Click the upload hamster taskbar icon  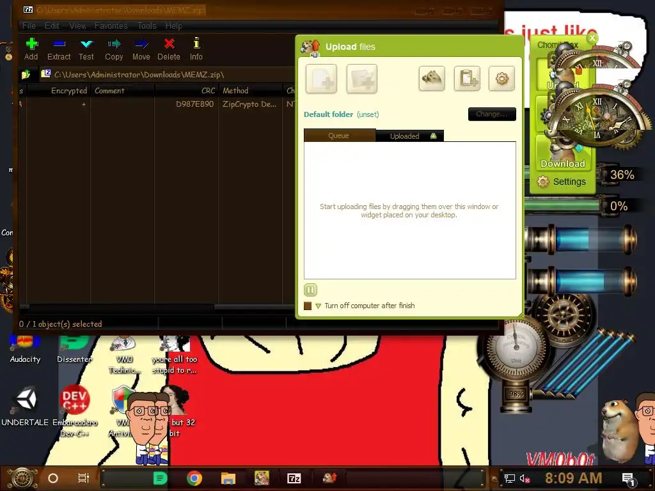point(329,477)
